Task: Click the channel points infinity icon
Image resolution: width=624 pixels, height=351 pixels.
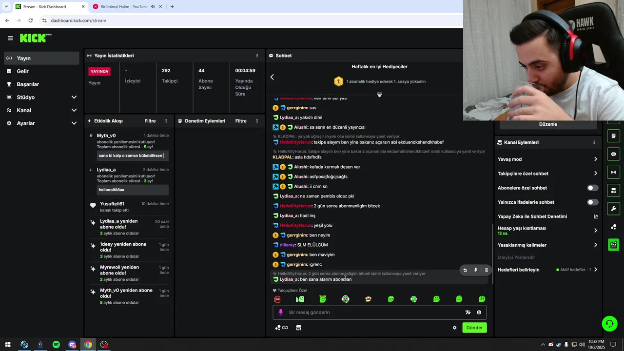Action: 281,328
